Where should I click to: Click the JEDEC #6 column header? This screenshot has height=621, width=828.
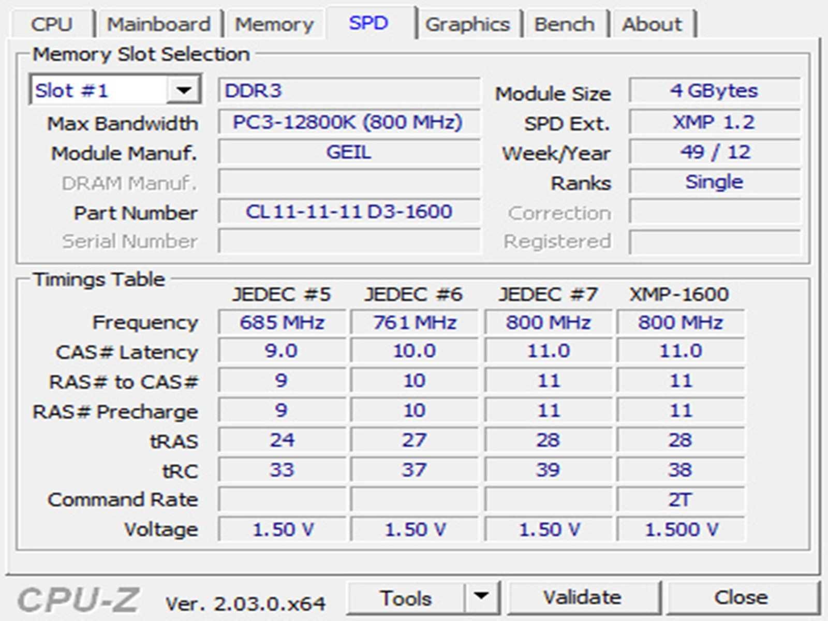(x=413, y=294)
